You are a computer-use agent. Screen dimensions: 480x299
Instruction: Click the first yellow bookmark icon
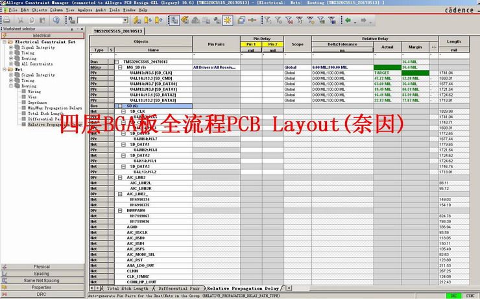pyautogui.click(x=137, y=21)
